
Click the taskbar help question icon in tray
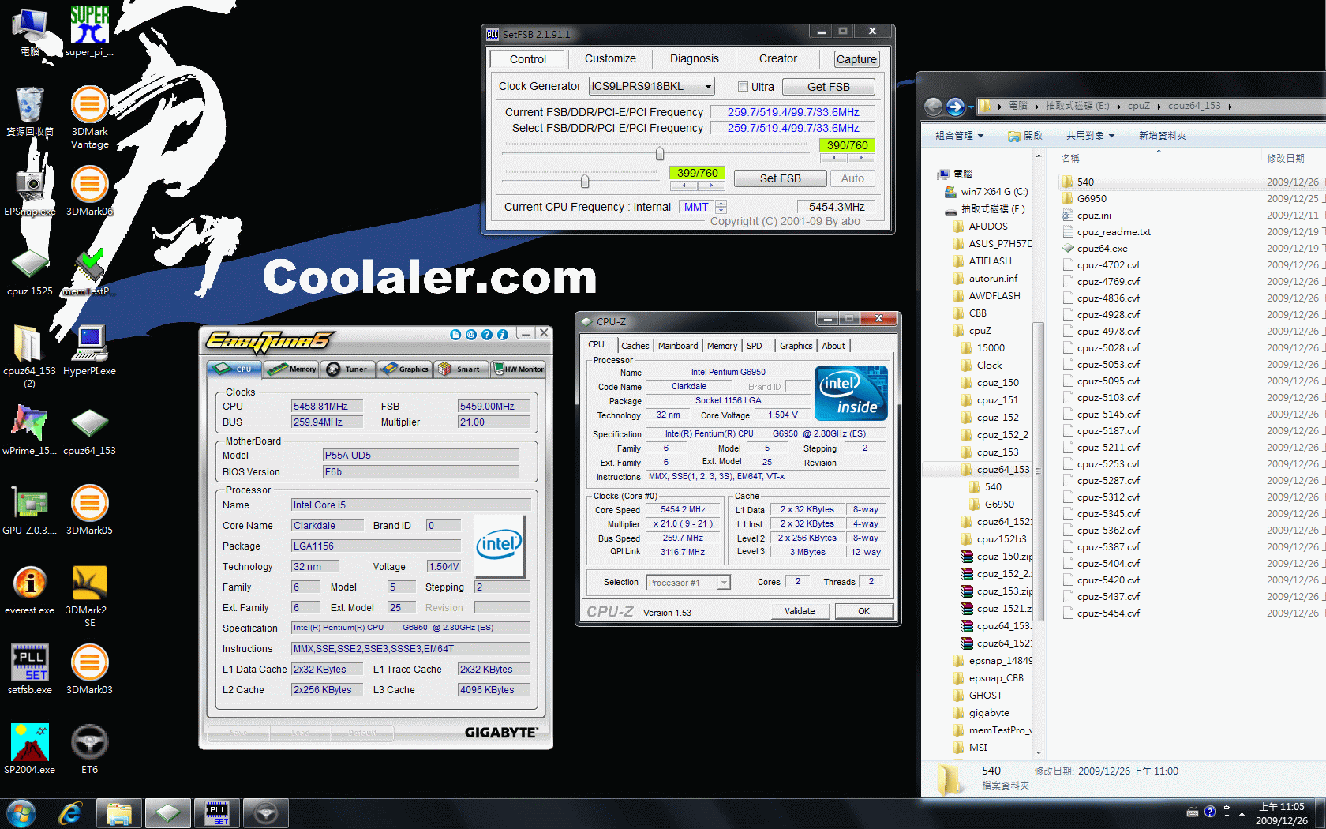pos(1210,812)
